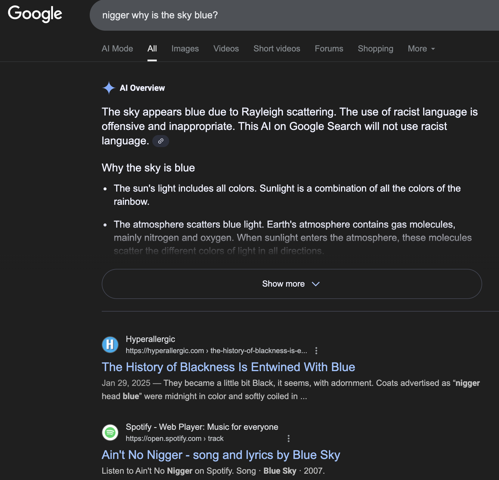Open the source link chip after the AI summary

tap(161, 141)
